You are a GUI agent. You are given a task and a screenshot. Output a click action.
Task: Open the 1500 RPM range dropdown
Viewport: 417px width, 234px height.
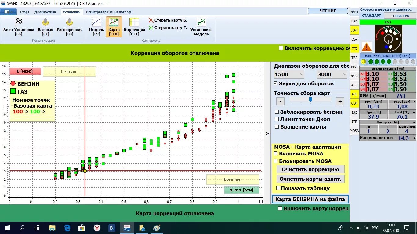point(289,74)
